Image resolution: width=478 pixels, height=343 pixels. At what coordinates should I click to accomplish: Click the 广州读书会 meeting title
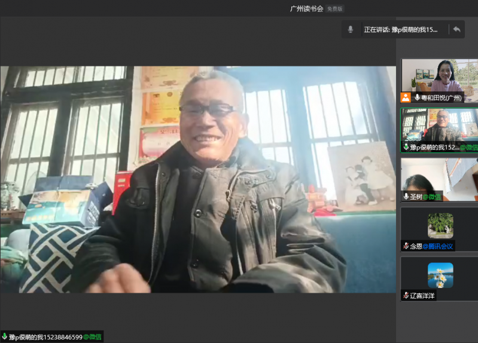[x=306, y=9]
